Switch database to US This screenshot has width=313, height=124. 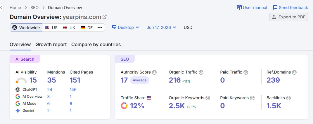tap(51, 27)
